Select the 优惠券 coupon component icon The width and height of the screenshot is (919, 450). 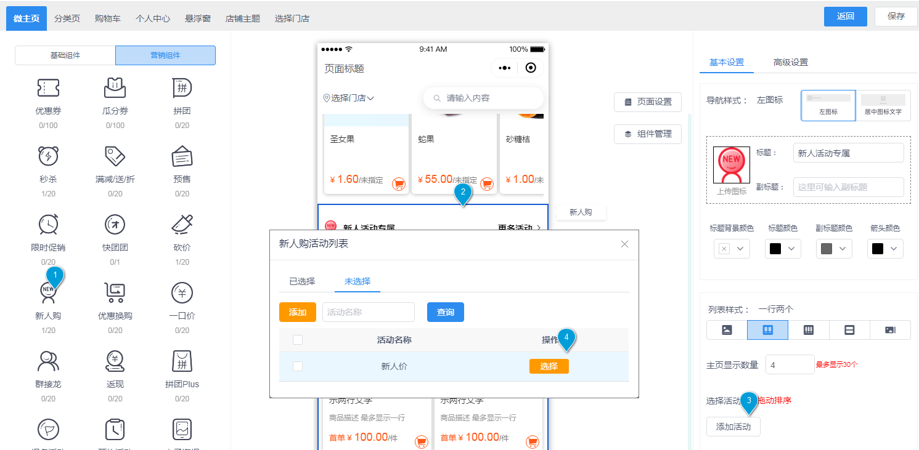(x=48, y=89)
